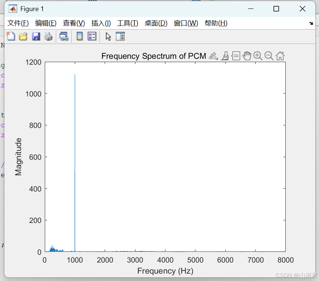Open the Property Inspector icon
Image resolution: width=319 pixels, height=281 pixels.
120,37
